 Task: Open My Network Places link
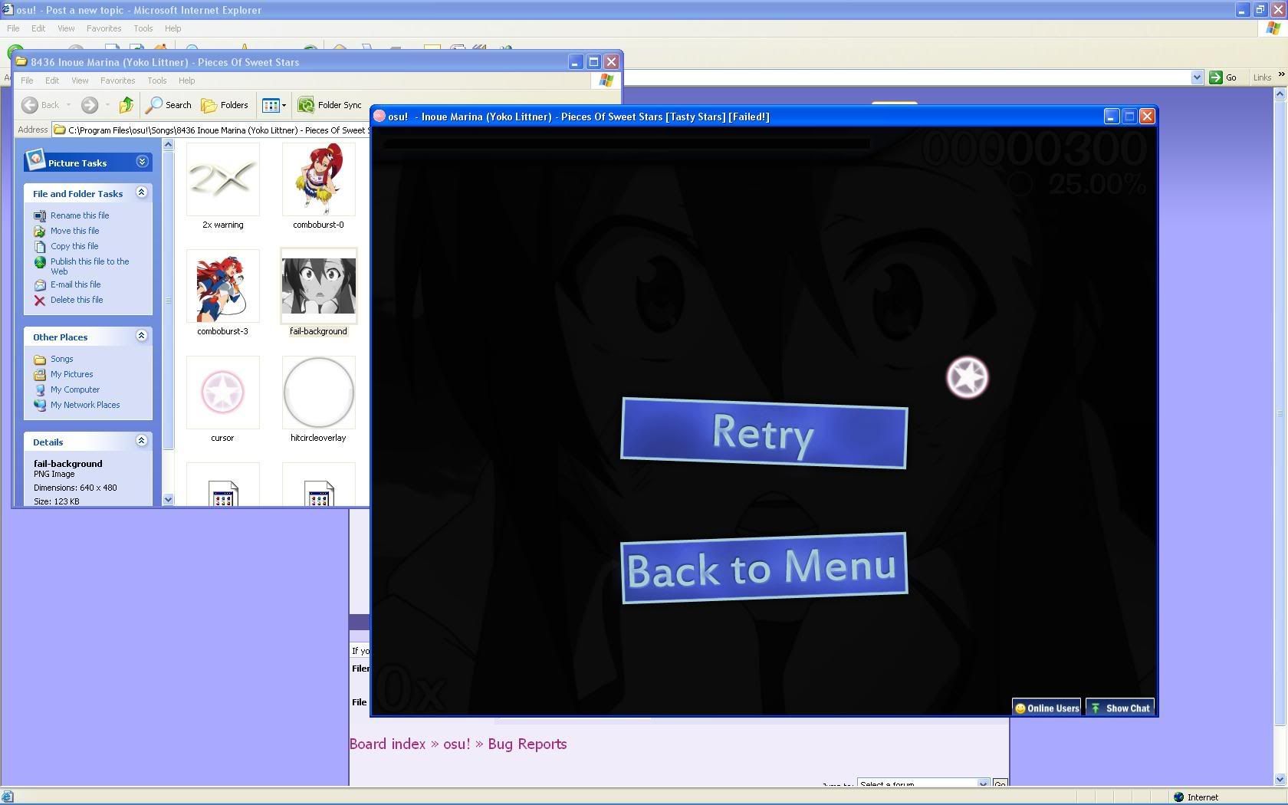tap(85, 405)
